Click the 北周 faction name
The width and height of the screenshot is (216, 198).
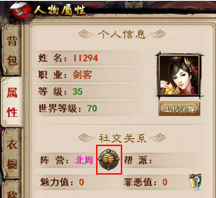tap(84, 160)
